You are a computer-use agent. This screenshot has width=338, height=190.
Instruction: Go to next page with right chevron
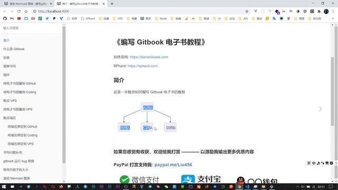click(321, 109)
